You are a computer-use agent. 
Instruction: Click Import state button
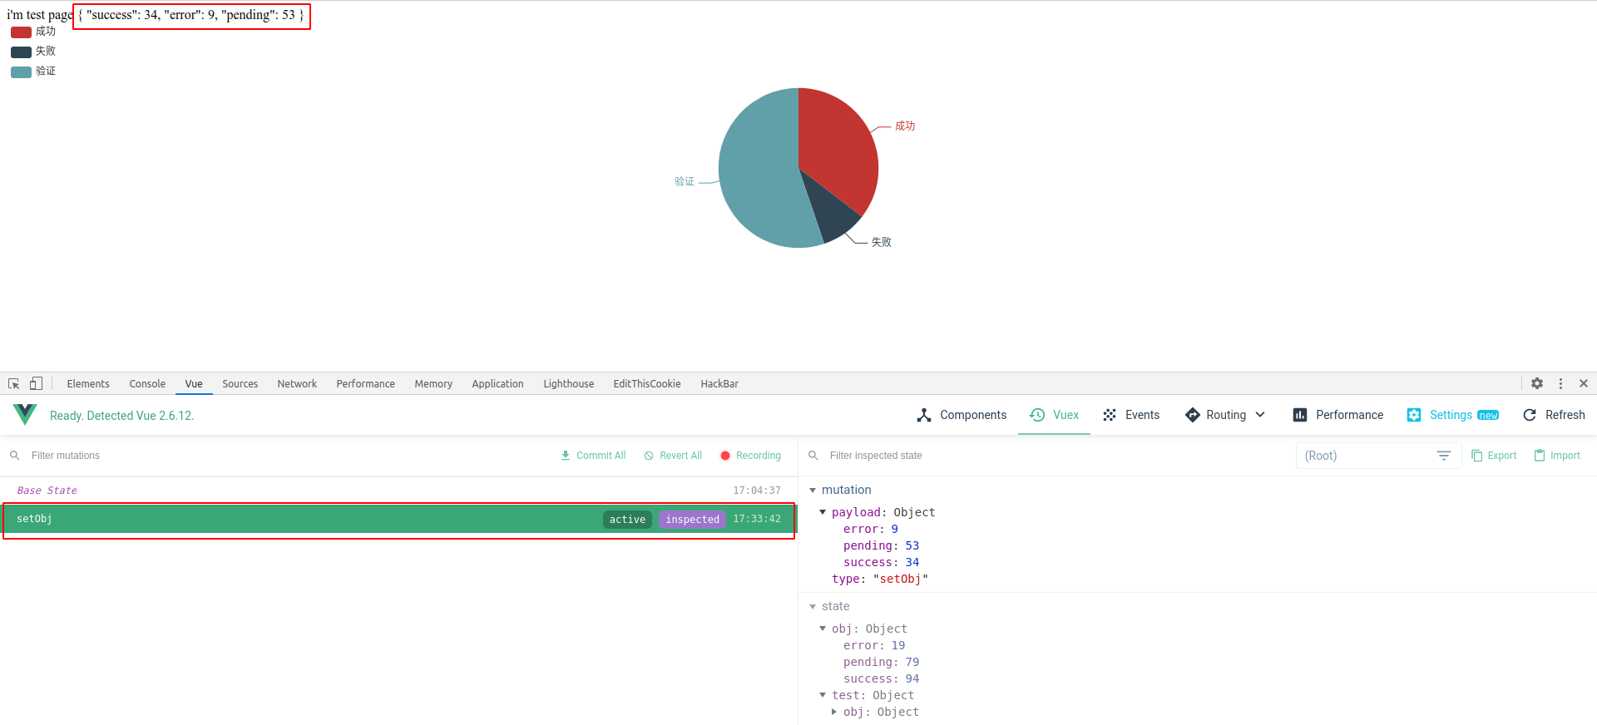1557,456
